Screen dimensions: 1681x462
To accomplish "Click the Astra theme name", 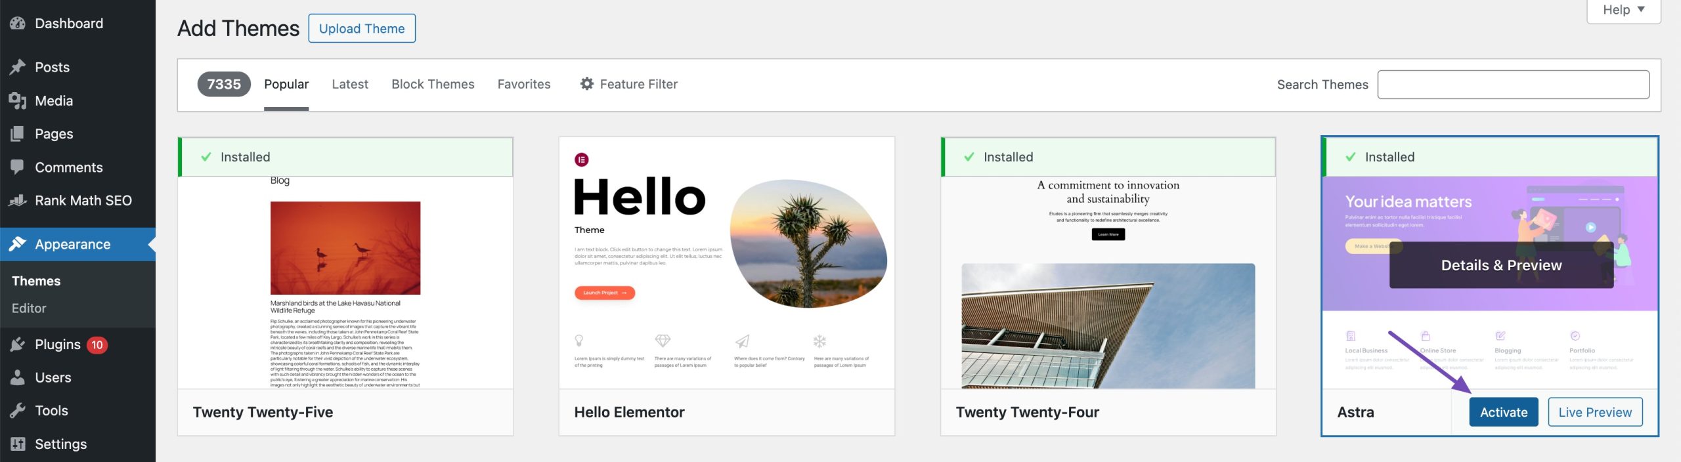I will point(1355,412).
